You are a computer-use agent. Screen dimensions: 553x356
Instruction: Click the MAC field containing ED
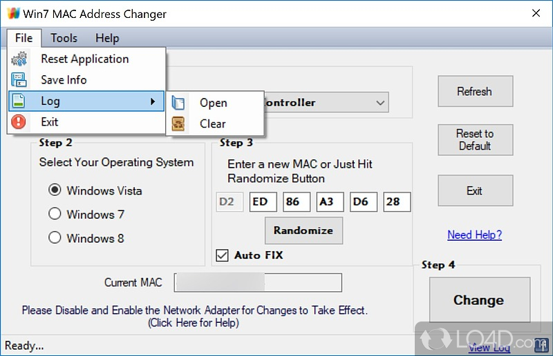pos(263,201)
